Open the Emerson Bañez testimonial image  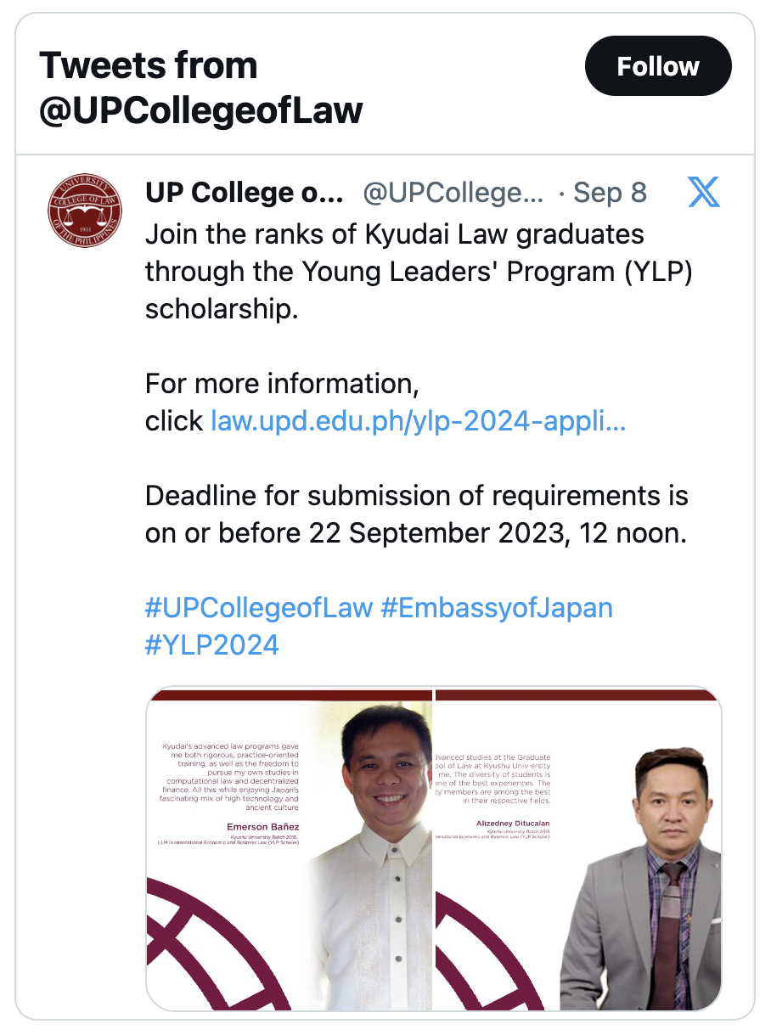point(290,849)
